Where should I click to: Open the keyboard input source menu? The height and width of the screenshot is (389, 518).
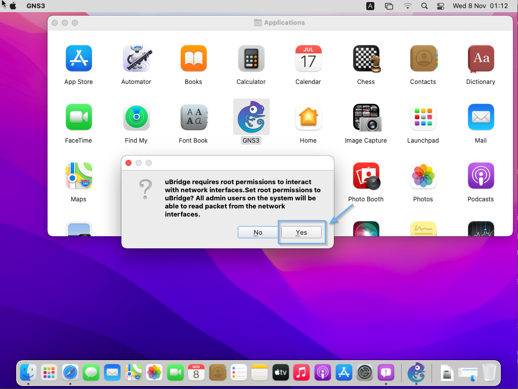point(371,6)
